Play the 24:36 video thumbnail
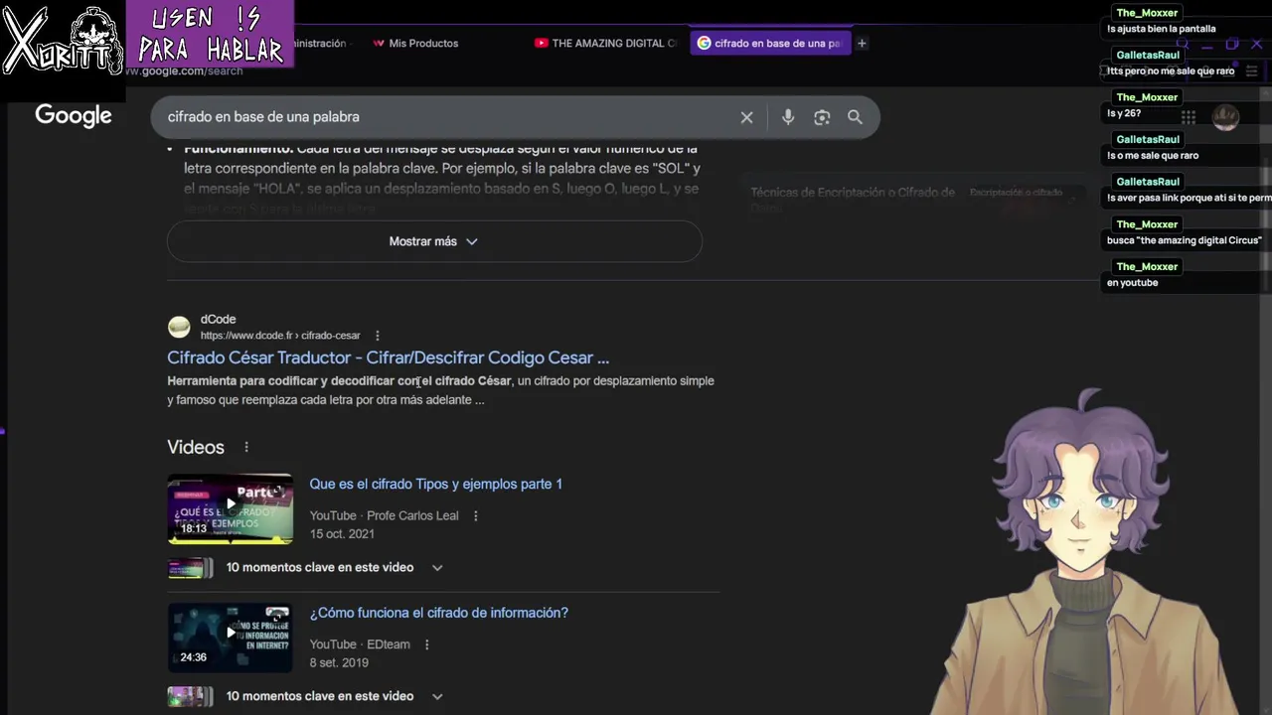The image size is (1272, 715). 230,638
